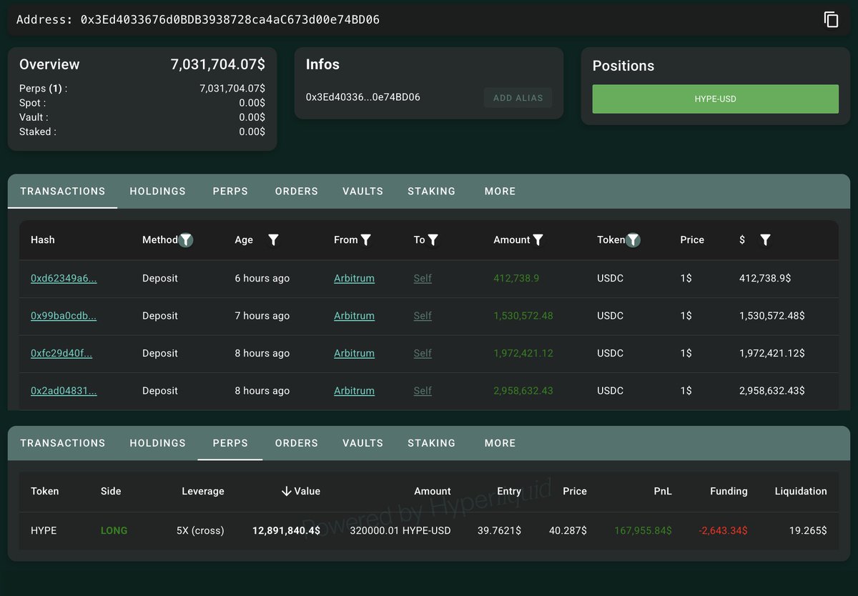The height and width of the screenshot is (596, 858).
Task: Open STAKING tab above the HYPE position table
Action: 431,443
